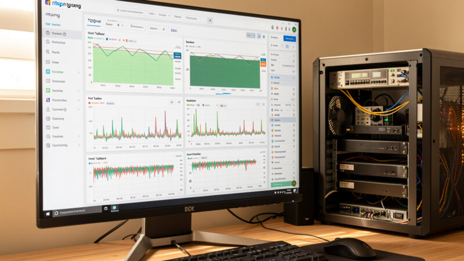Open the toolbar dropdown with black caret
The image size is (464, 261).
tap(157, 29)
